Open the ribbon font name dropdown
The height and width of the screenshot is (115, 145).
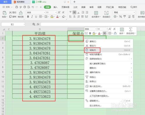[45, 13]
